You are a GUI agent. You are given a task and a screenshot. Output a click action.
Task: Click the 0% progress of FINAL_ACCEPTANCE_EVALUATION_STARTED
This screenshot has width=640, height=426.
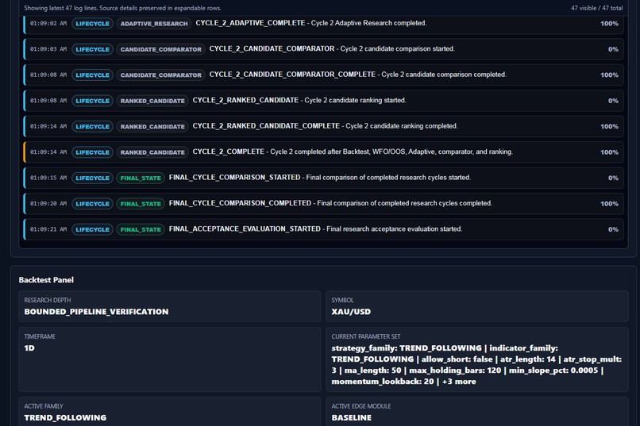[x=613, y=229]
